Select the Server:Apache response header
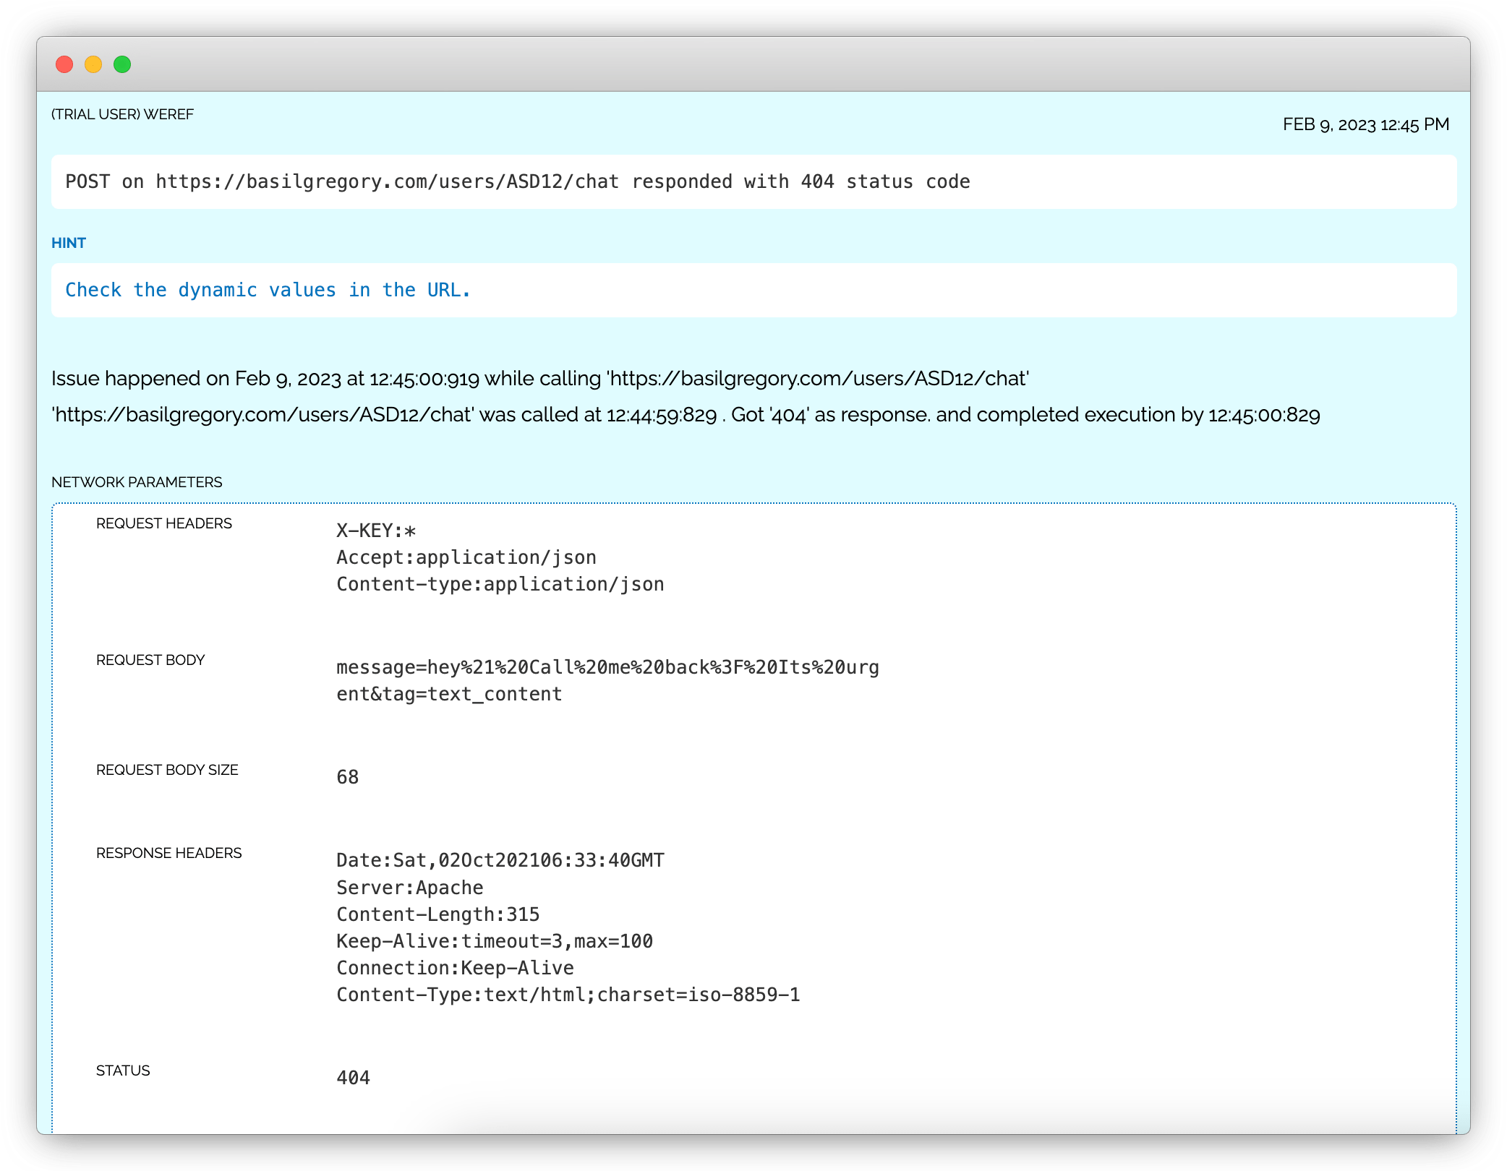 click(x=409, y=887)
